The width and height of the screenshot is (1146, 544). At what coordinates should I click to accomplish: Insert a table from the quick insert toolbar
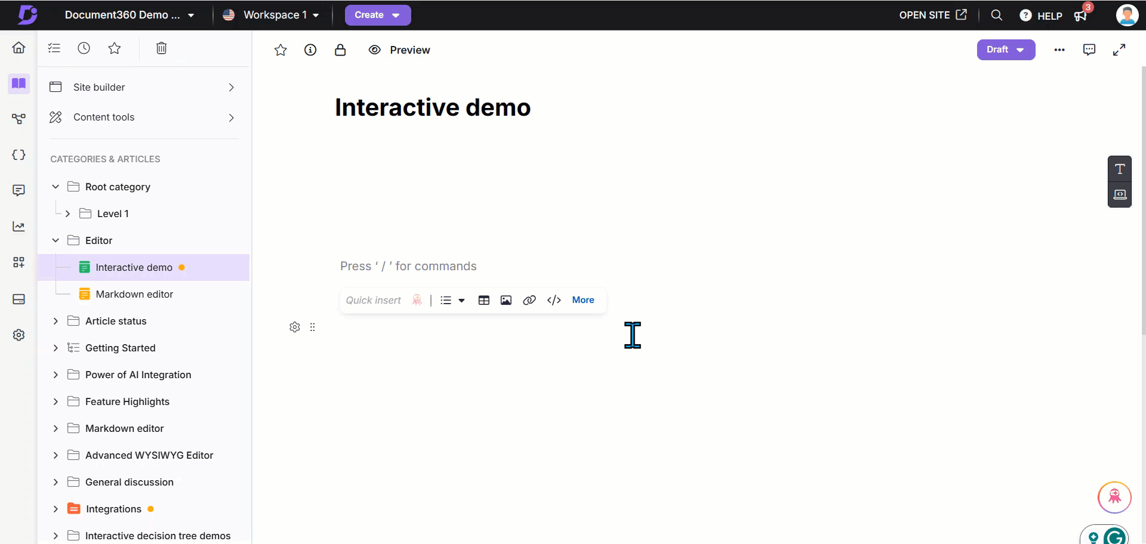click(483, 300)
